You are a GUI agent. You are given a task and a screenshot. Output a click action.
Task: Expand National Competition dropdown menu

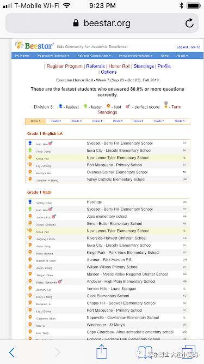(x=94, y=56)
